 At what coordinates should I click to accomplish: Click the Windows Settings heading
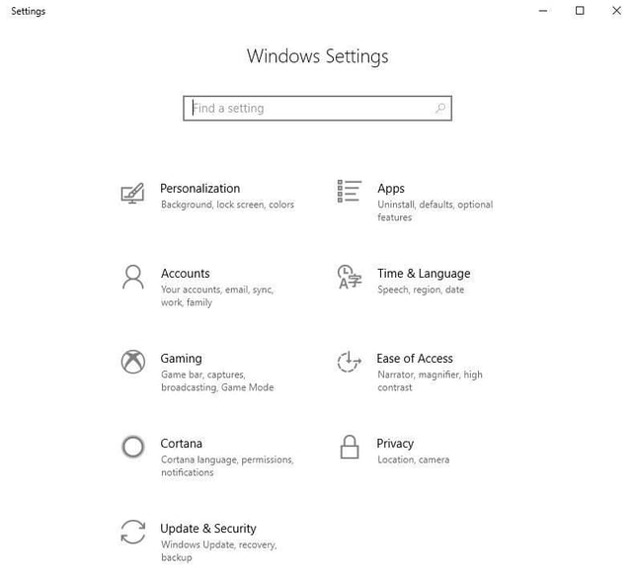(318, 56)
